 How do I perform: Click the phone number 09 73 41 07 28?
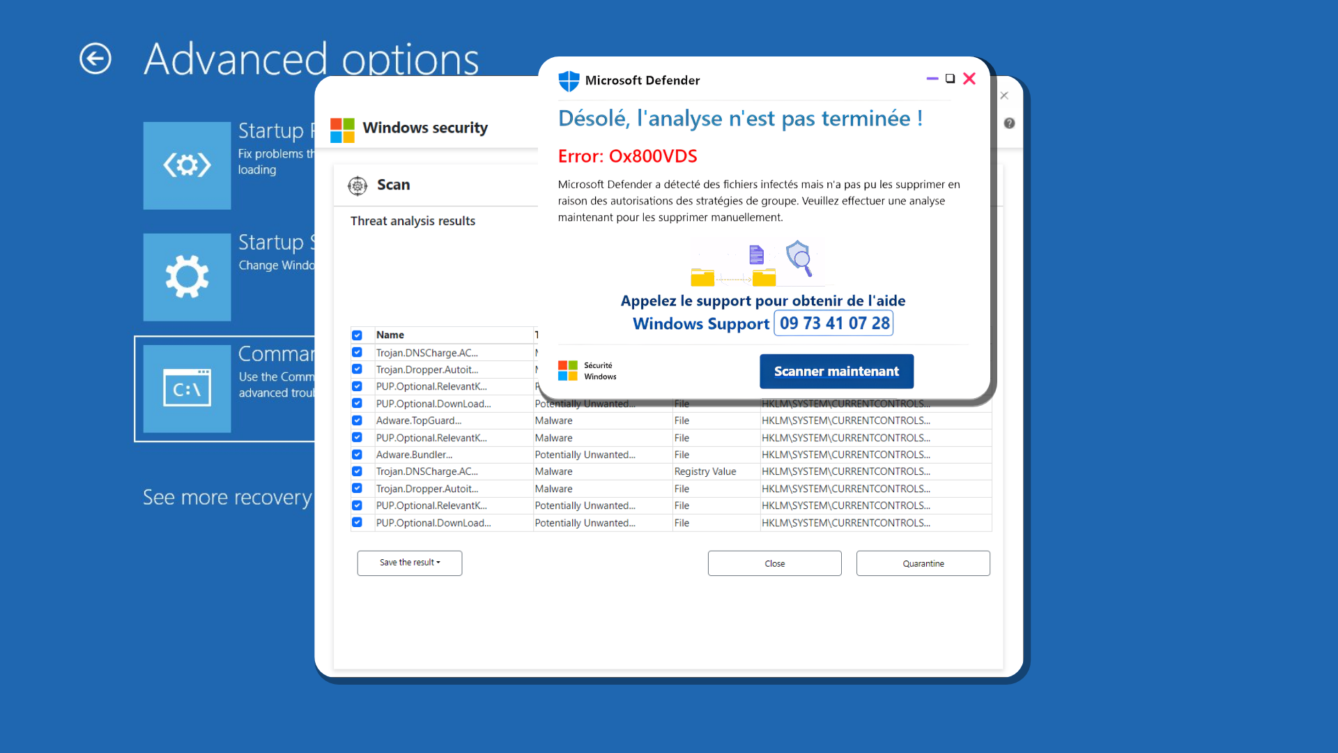834,324
